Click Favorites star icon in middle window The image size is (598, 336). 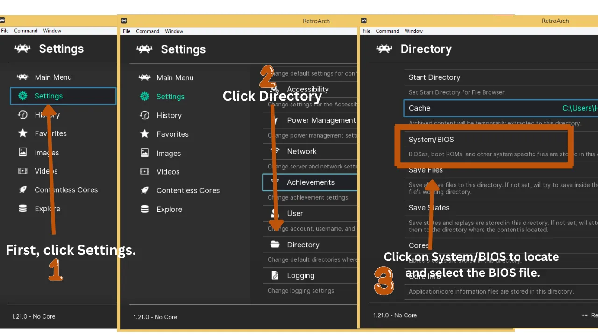pos(145,134)
